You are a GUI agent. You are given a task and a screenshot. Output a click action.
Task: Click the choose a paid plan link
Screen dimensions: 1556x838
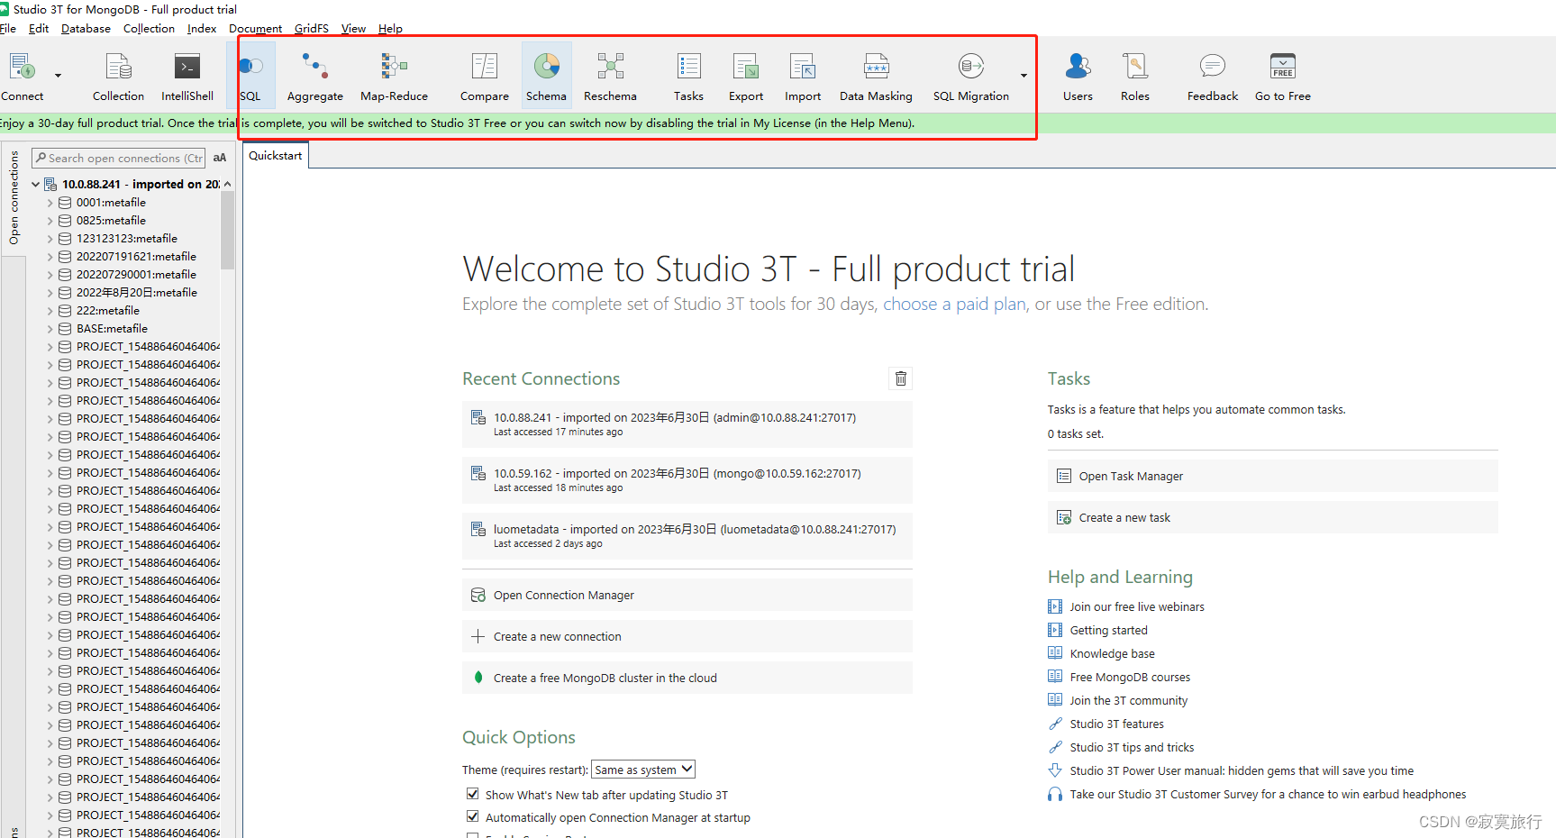(x=954, y=305)
